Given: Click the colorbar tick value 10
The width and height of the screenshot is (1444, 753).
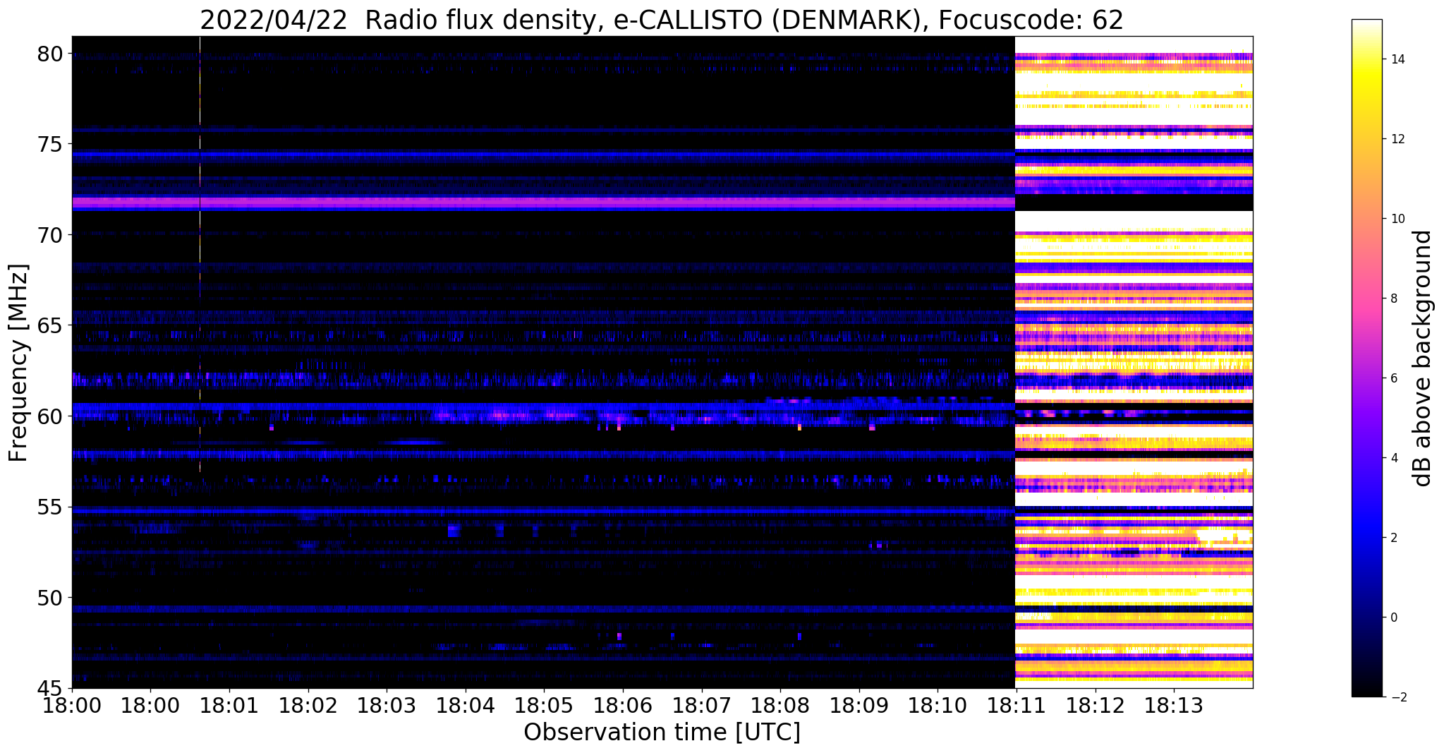Looking at the screenshot, I should pos(1397,219).
